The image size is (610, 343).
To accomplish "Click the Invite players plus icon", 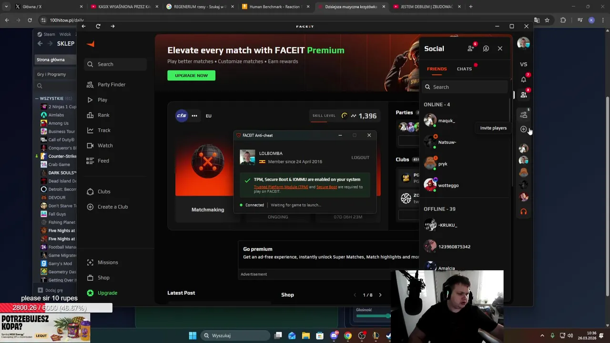I will pyautogui.click(x=523, y=129).
